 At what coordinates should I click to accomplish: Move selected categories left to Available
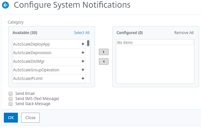click(x=104, y=61)
